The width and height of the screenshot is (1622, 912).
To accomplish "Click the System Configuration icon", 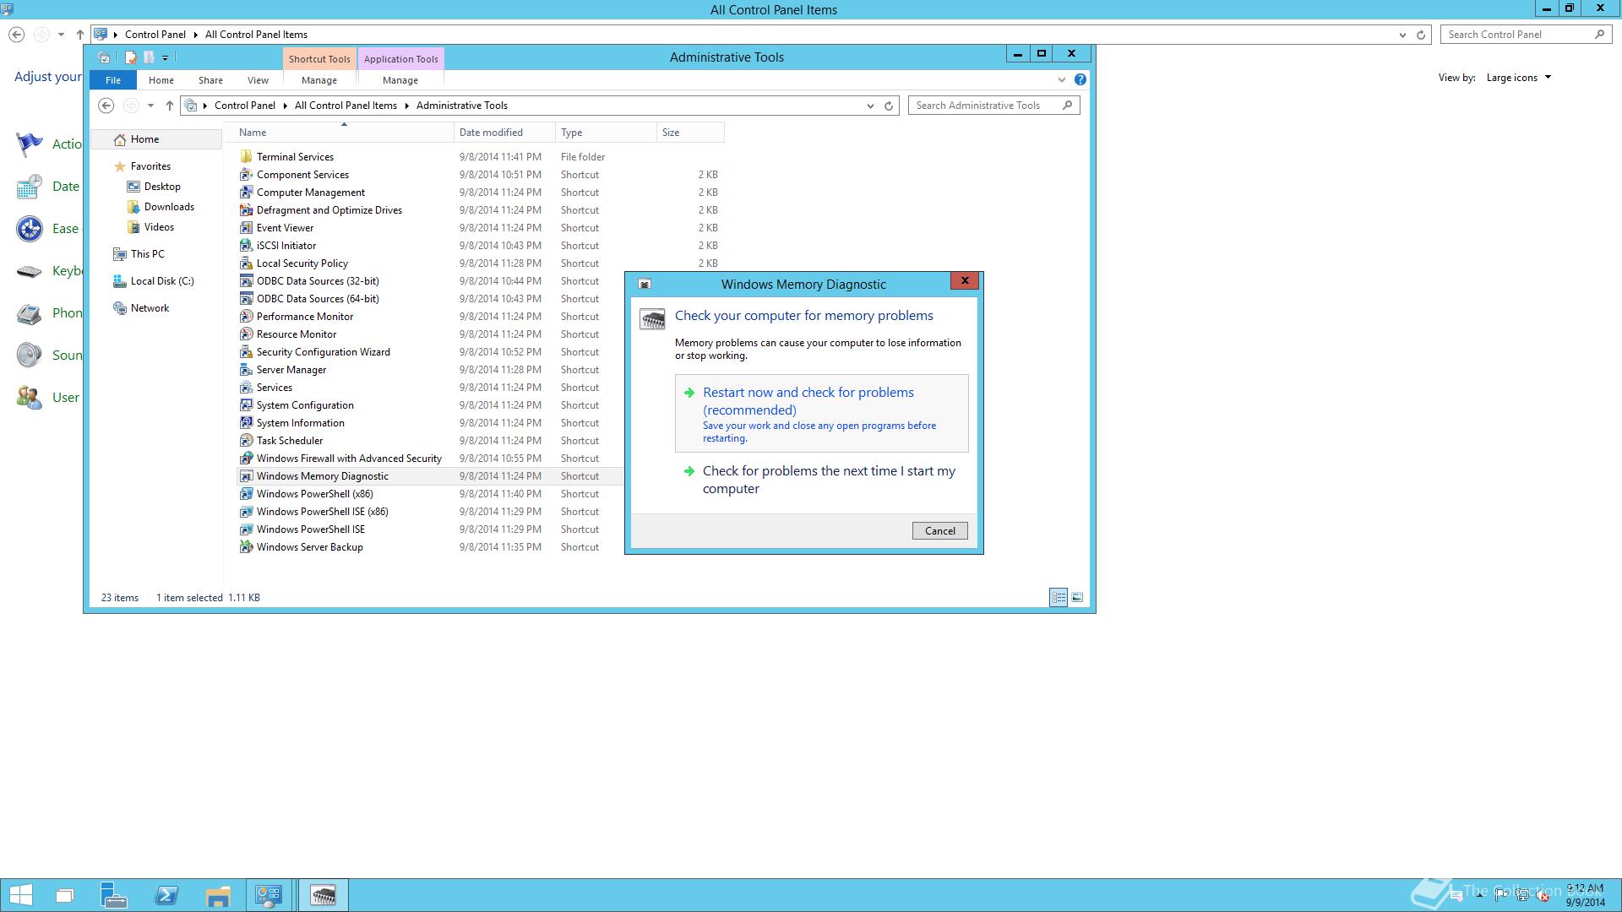I will (246, 404).
